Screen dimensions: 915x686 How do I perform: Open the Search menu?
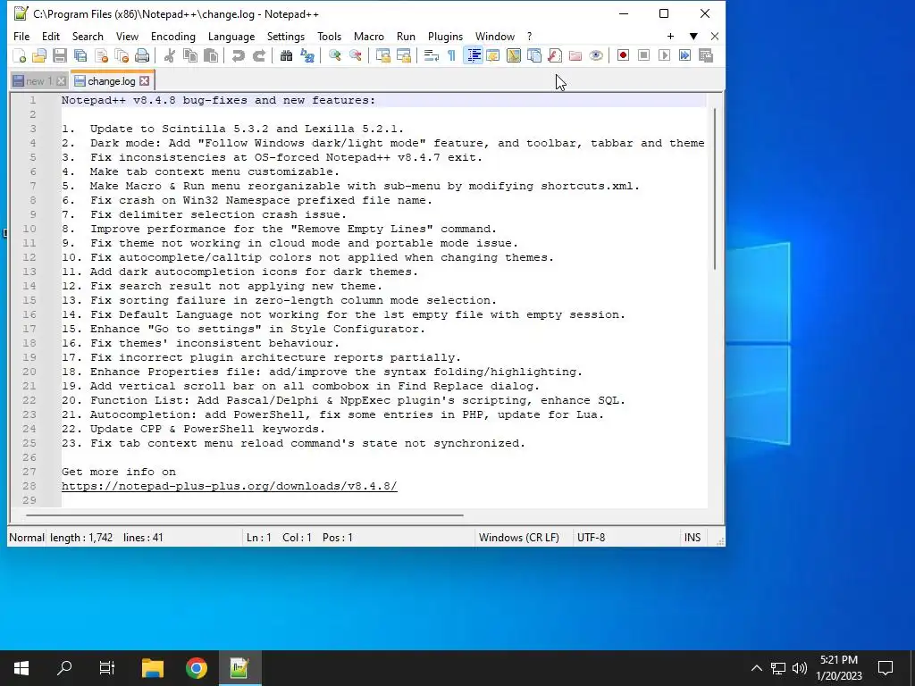[88, 36]
